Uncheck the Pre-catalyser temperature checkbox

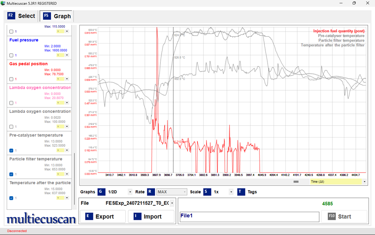[x=11, y=151]
